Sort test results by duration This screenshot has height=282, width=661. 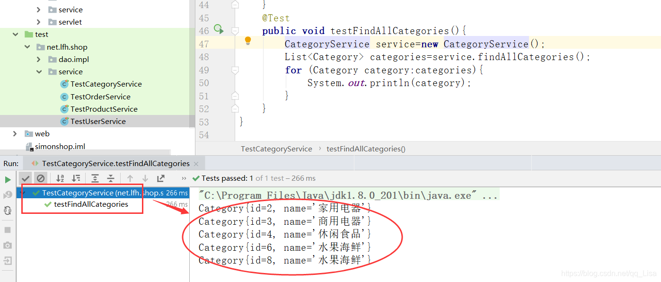(76, 178)
